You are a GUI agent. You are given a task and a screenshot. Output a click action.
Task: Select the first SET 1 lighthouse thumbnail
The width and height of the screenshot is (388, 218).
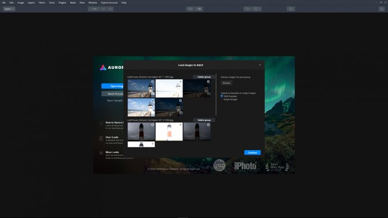141,88
